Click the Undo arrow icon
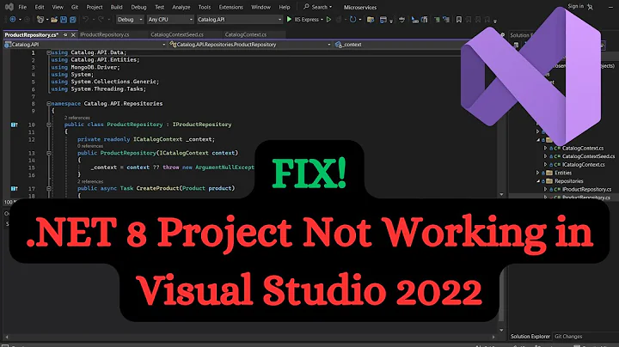The width and height of the screenshot is (619, 347). pyautogui.click(x=85, y=19)
